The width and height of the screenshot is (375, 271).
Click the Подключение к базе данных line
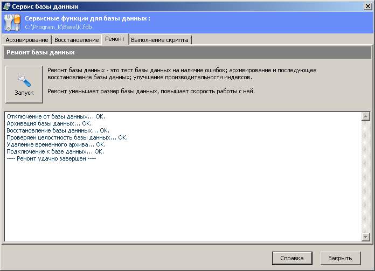pyautogui.click(x=54, y=151)
